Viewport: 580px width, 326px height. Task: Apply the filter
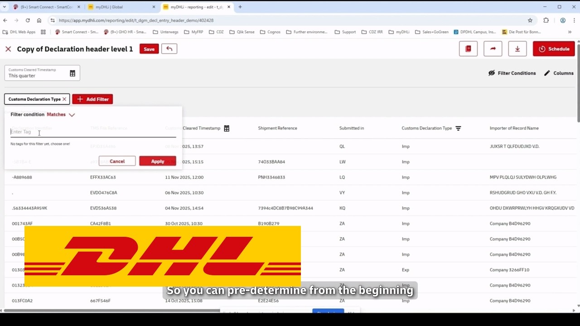coord(158,161)
